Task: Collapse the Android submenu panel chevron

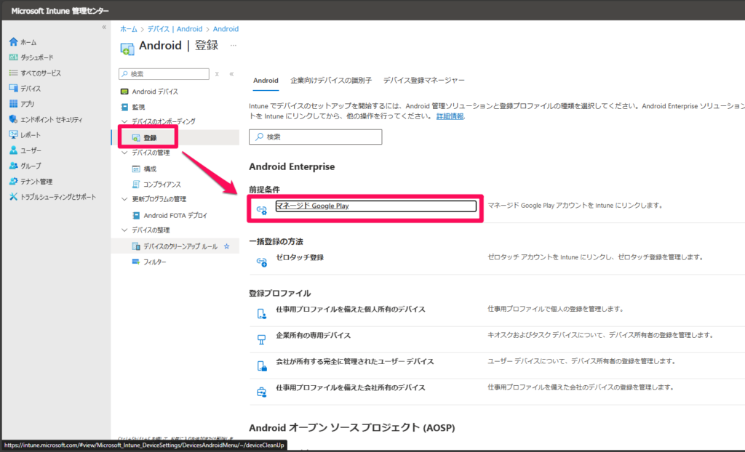Action: [231, 74]
